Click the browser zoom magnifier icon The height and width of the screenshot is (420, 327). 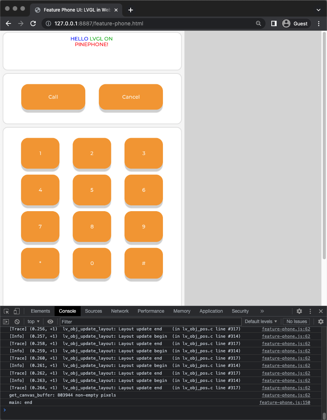pos(259,23)
